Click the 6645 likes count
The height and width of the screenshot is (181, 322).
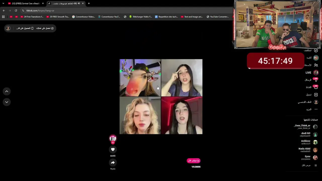[113, 156]
